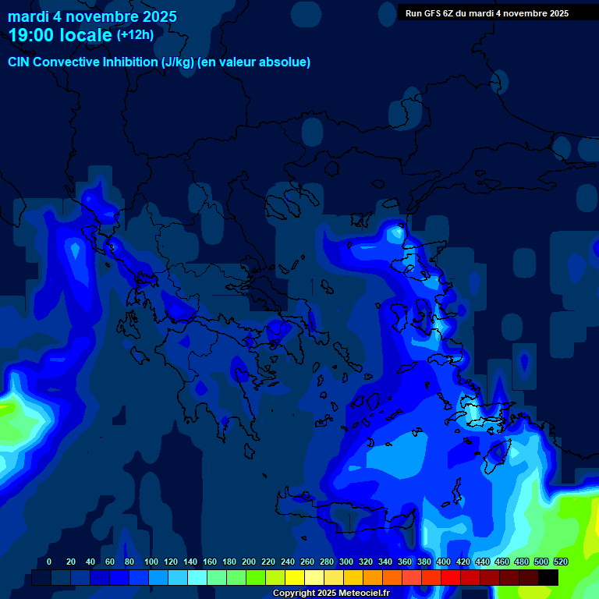Click the Copyright 2025 Meteociel.fr text
Screen dimensions: 599x599
point(331,594)
